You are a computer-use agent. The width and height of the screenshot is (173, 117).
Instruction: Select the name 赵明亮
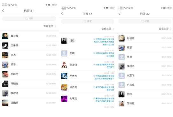click(x=131, y=38)
